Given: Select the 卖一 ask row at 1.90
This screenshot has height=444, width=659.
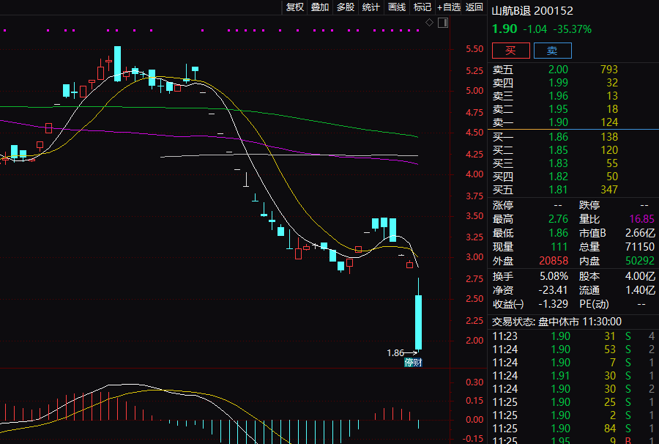Looking at the screenshot, I should pos(573,122).
